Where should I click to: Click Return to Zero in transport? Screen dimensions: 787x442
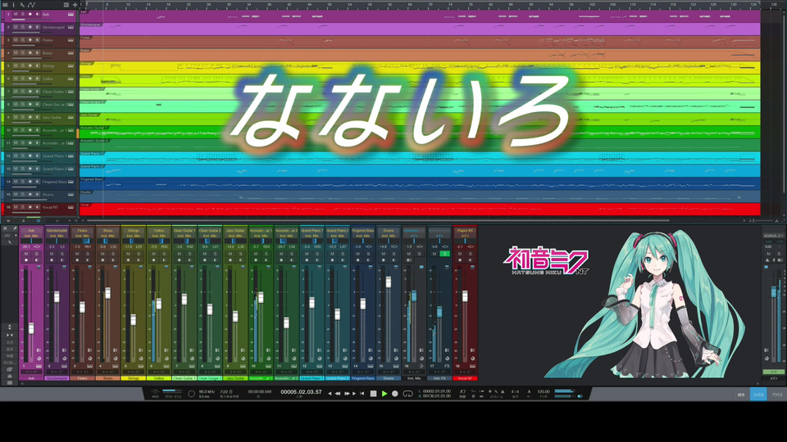point(362,394)
